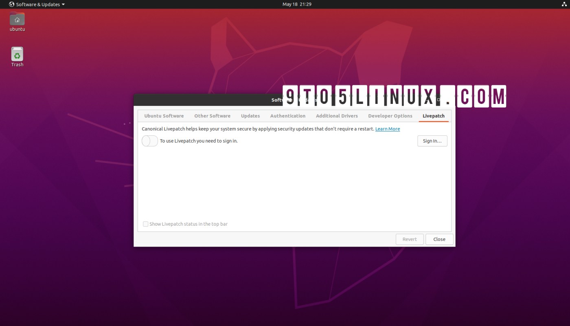Viewport: 570px width, 326px height.
Task: Click the Revert button
Action: click(410, 239)
